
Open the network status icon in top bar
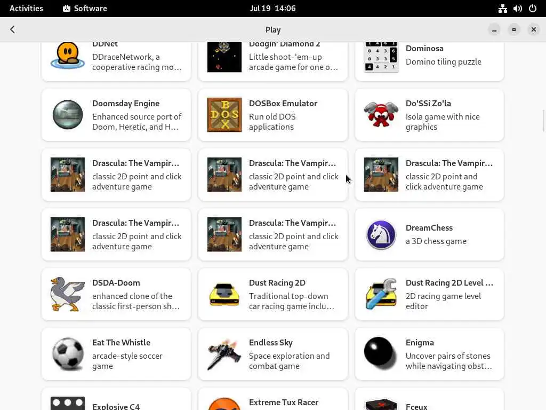tap(502, 9)
